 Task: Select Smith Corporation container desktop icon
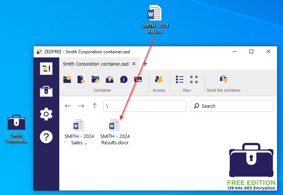16,129
